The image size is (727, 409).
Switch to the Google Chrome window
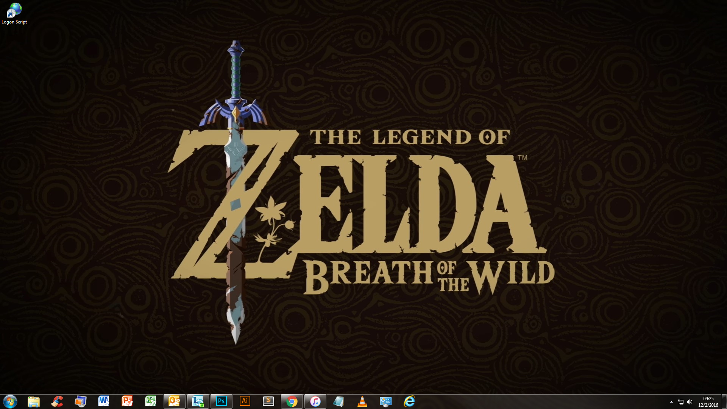coord(292,401)
